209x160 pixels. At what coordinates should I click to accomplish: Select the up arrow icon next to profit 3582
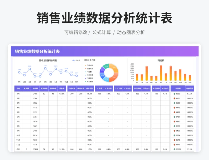(x=174, y=103)
